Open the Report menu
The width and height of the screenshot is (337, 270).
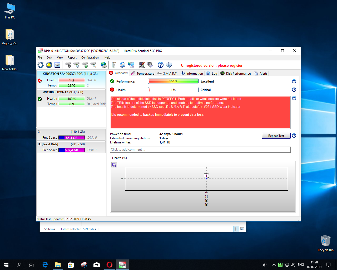click(72, 57)
